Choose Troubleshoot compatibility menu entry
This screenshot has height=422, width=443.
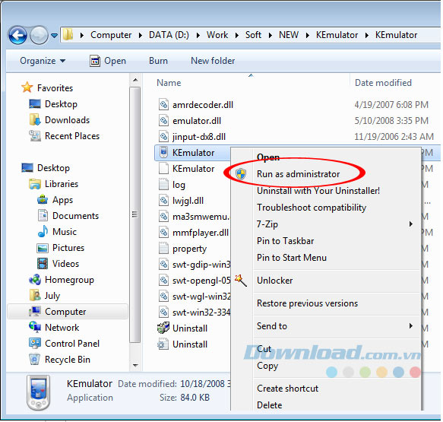(312, 208)
